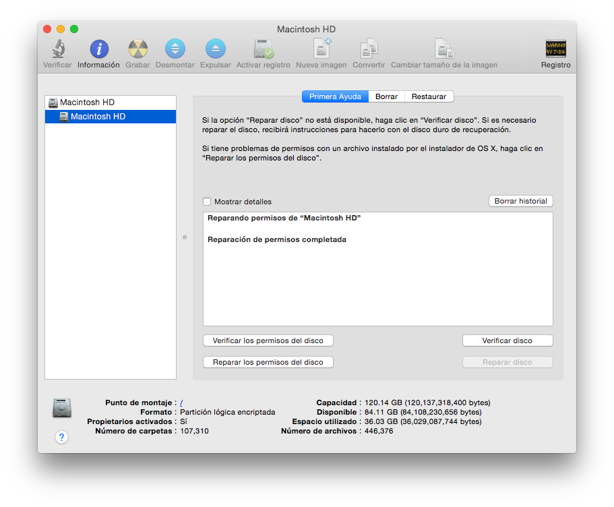Screen dimensions: 614x507
Task: Switch to the Restaurar tab
Action: [x=429, y=96]
